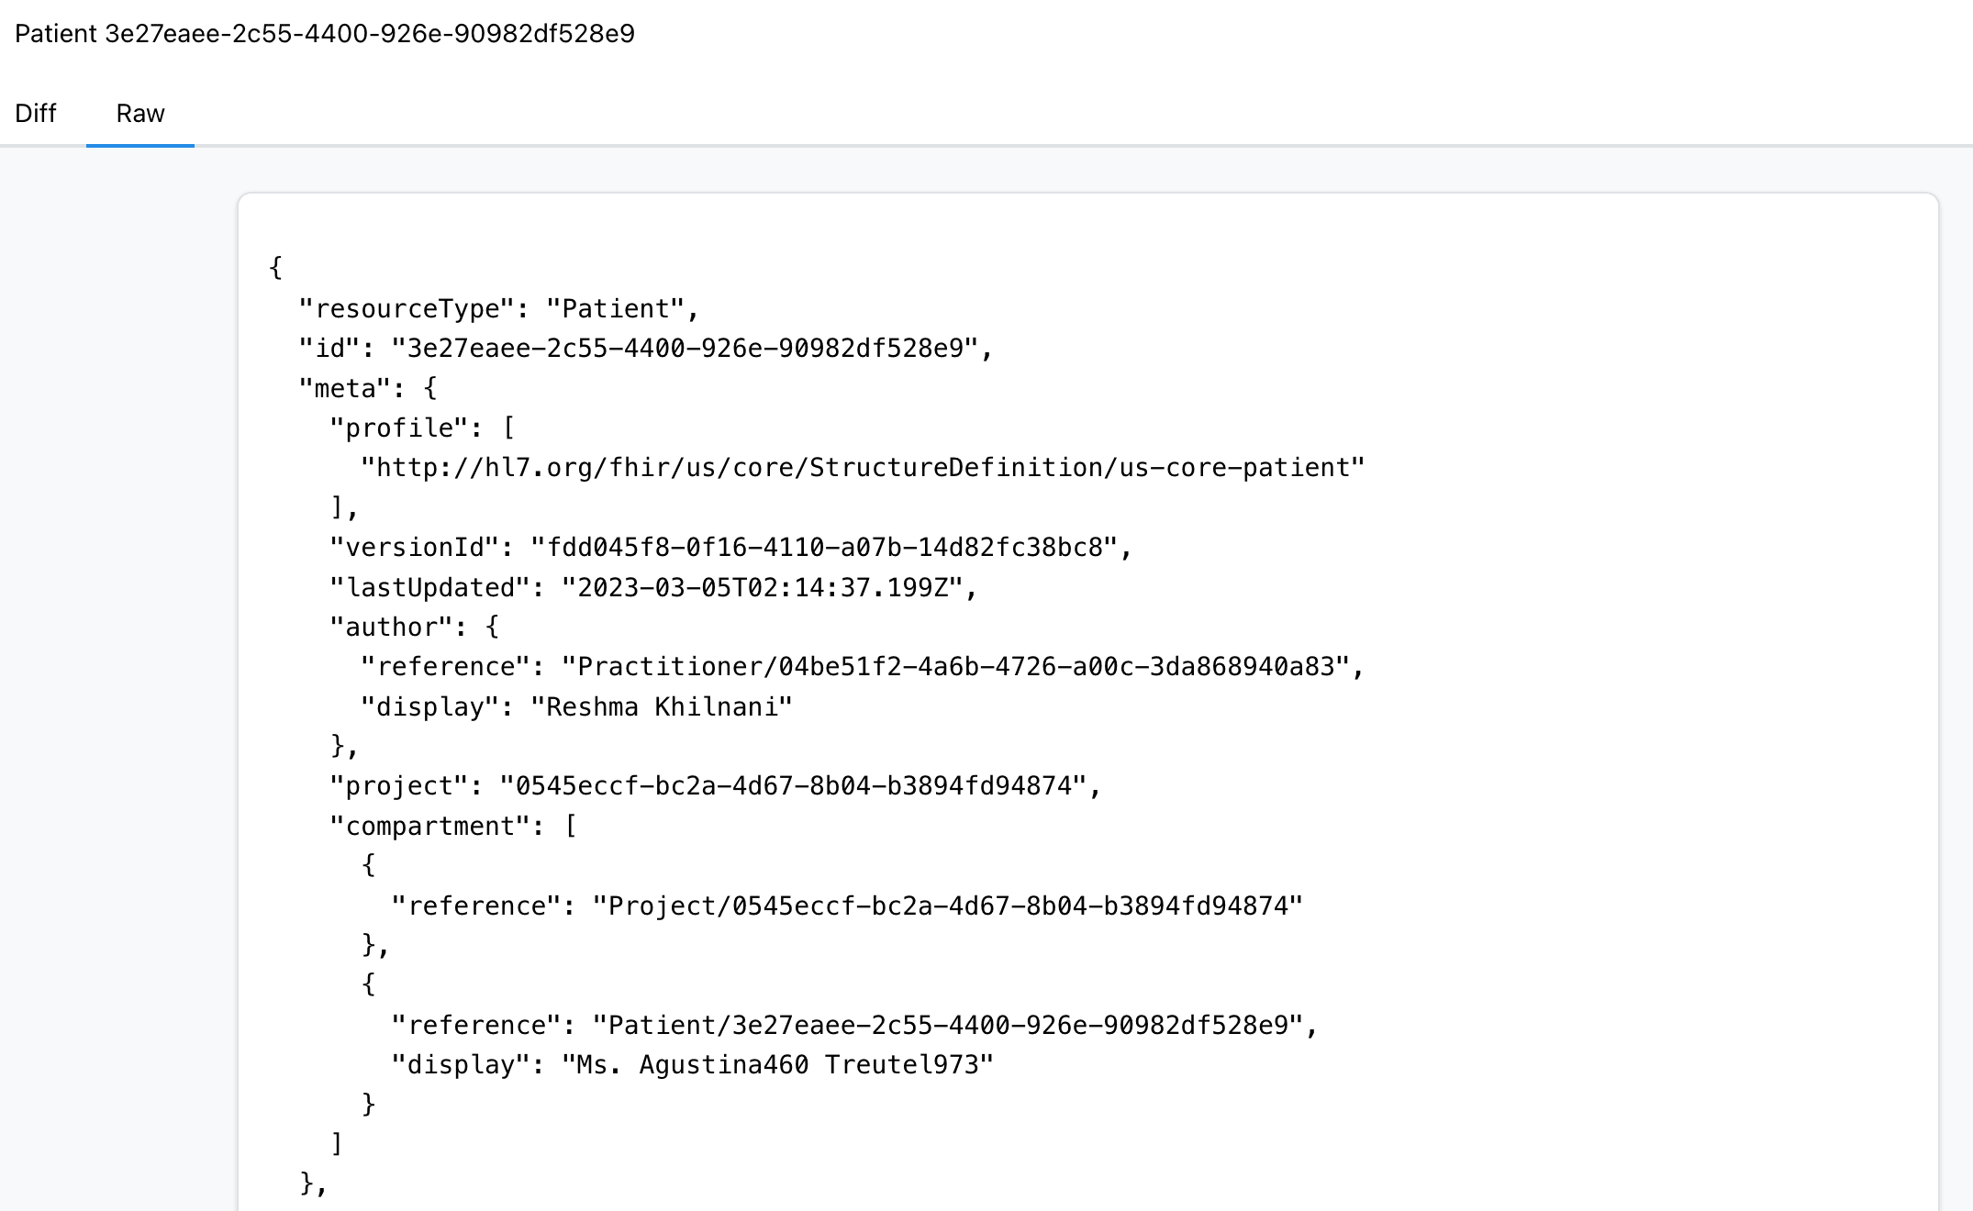Click the "compartment" array opening line
Screen dimensions: 1973x1211
pyautogui.click(x=453, y=827)
